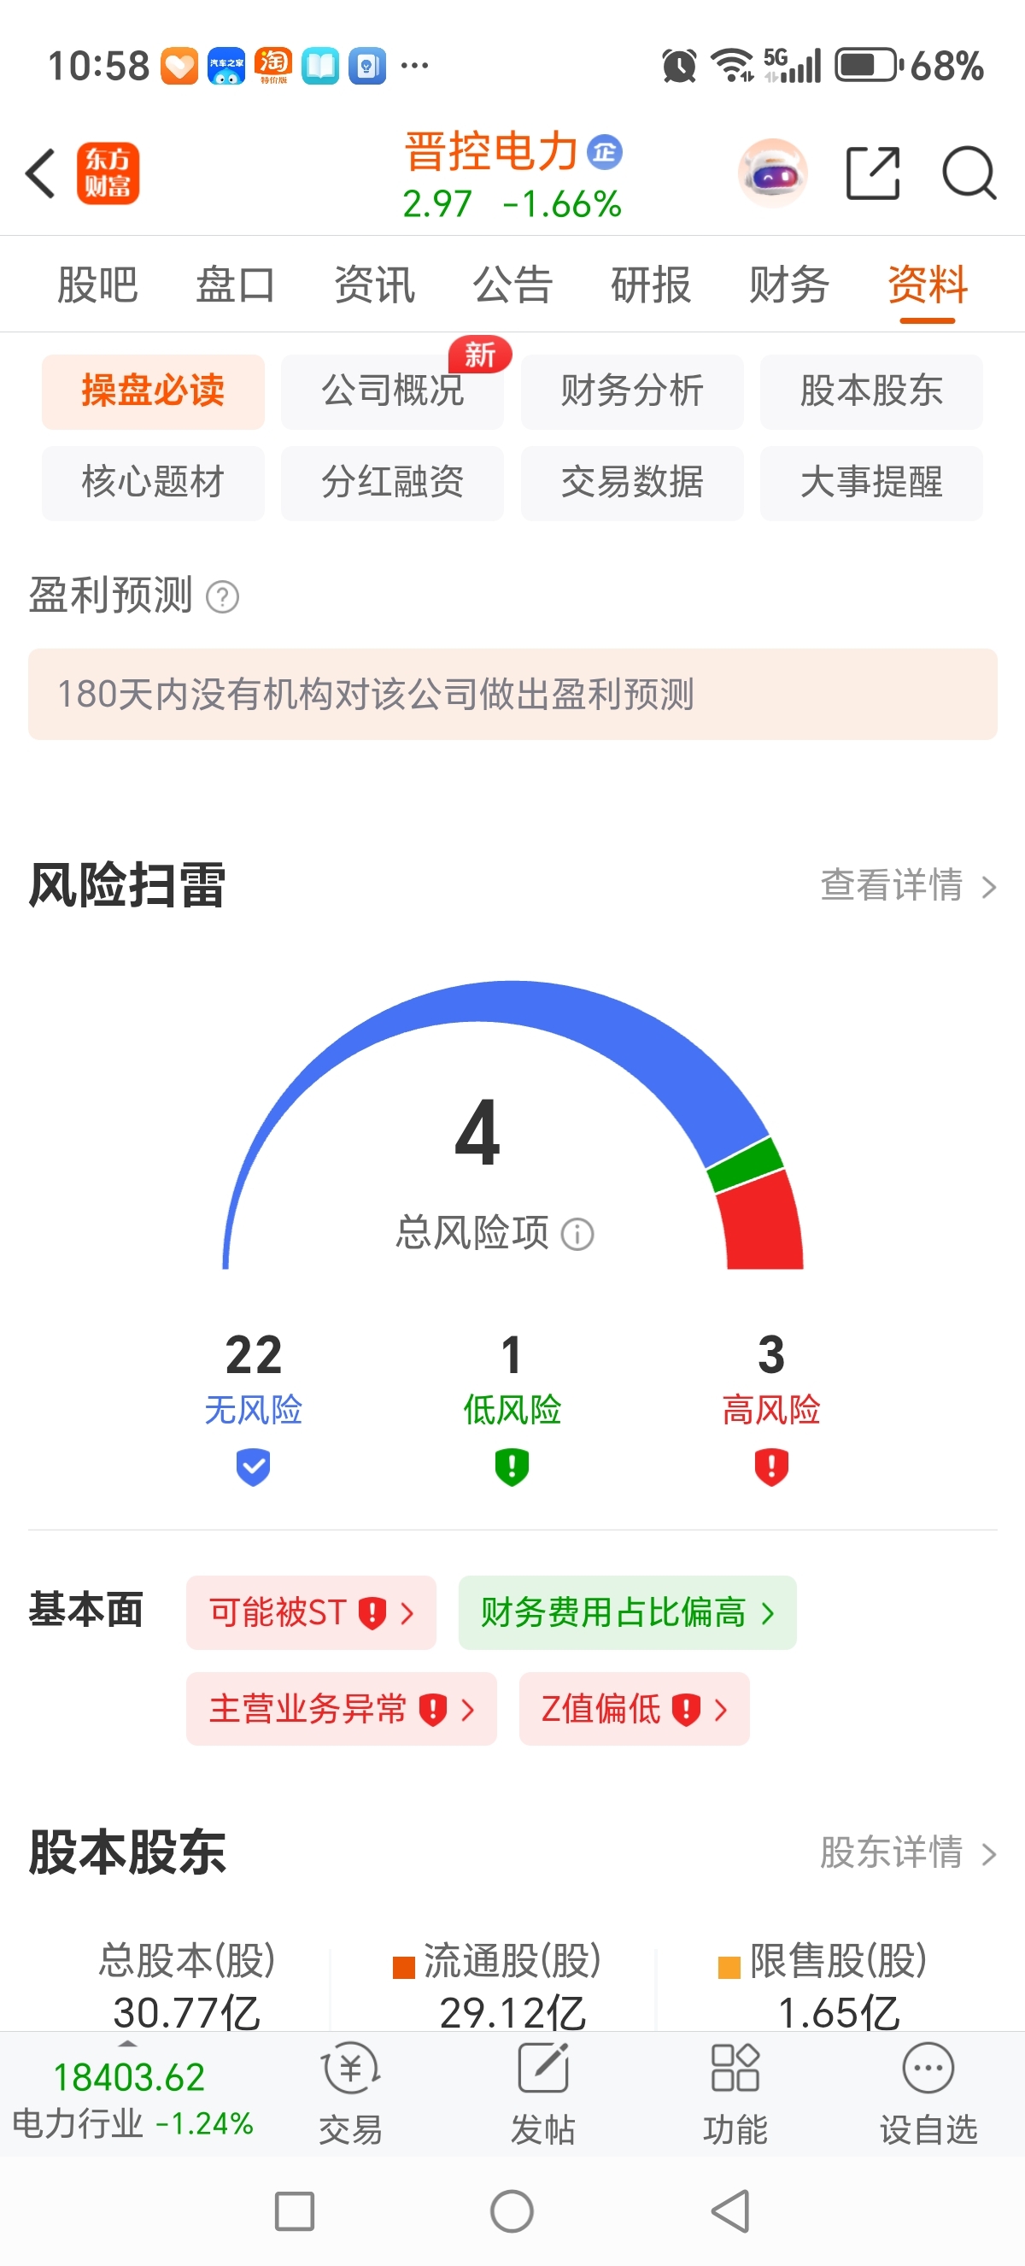This screenshot has height=2266, width=1025.
Task: Tap the share icon in header
Action: 872,173
